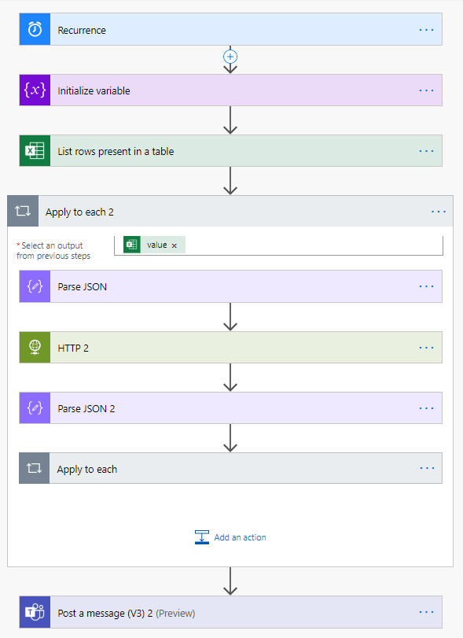Screen dimensions: 463x638
Task: Open the Recurrence ellipsis menu
Action: click(426, 30)
